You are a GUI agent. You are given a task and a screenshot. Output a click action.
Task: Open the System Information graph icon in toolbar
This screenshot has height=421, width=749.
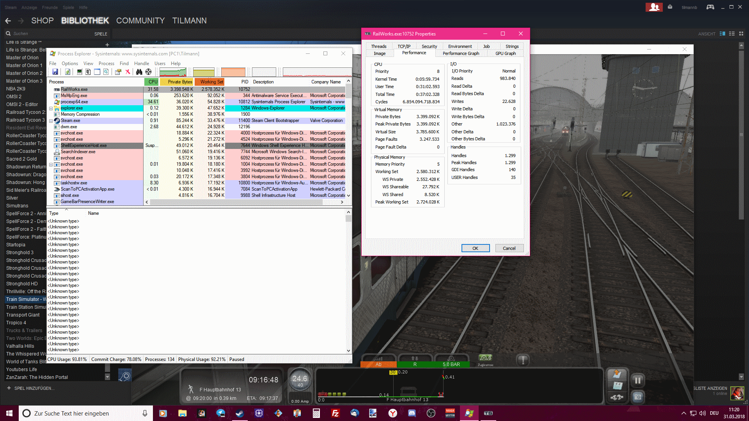click(80, 72)
